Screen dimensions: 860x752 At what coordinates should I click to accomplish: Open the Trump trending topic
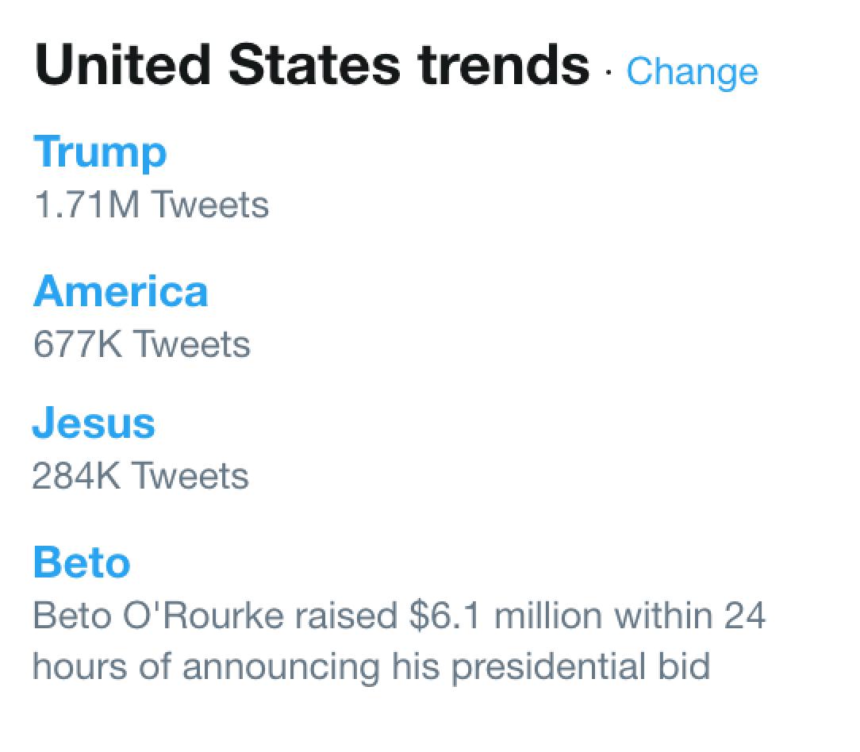coord(100,151)
